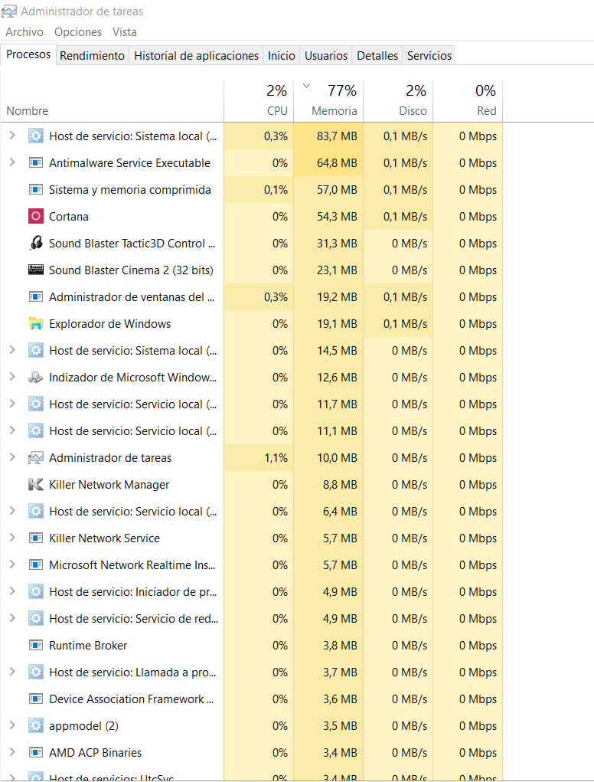Click the Killer Network Service icon
Screen dimensions: 594x782
pos(36,538)
